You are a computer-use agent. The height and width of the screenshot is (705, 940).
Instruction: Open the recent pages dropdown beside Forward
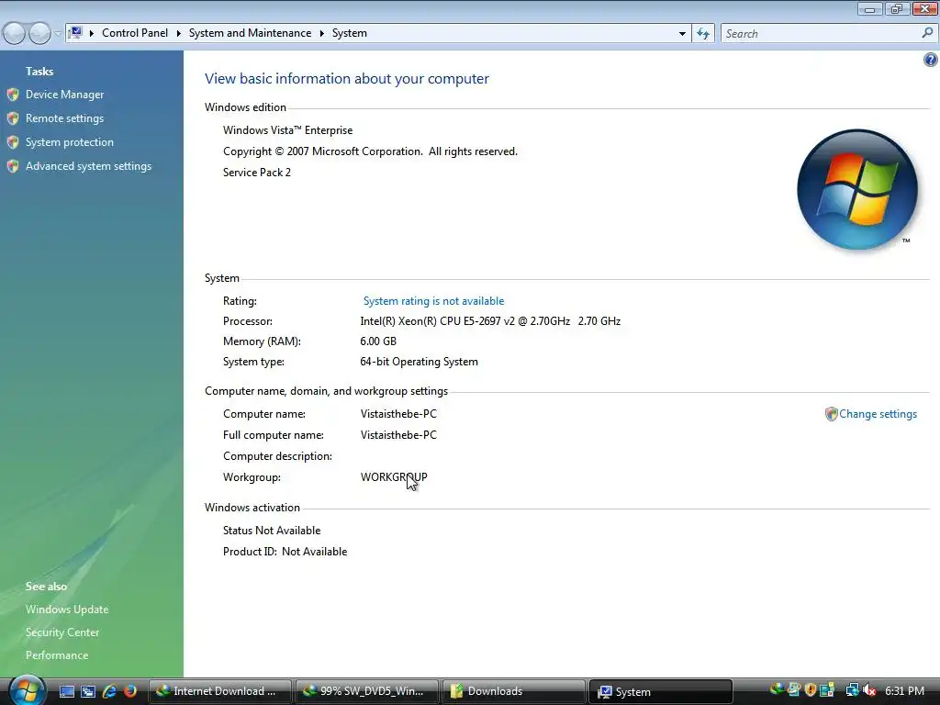coord(58,34)
